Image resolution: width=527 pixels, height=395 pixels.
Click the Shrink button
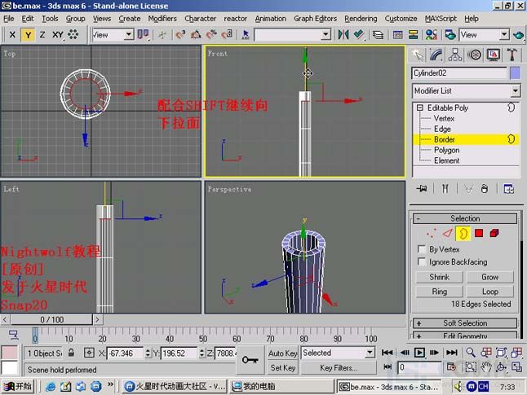439,277
